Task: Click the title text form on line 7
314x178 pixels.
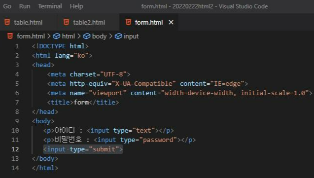Action: [x=81, y=103]
